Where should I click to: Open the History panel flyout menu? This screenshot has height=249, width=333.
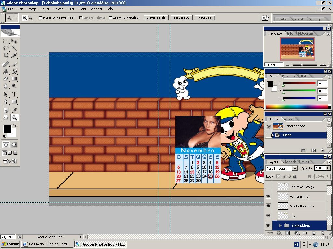coord(329,120)
